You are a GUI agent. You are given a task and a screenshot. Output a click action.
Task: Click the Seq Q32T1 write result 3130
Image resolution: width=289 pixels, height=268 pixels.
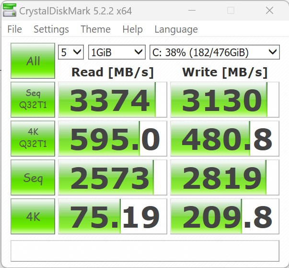click(x=225, y=99)
